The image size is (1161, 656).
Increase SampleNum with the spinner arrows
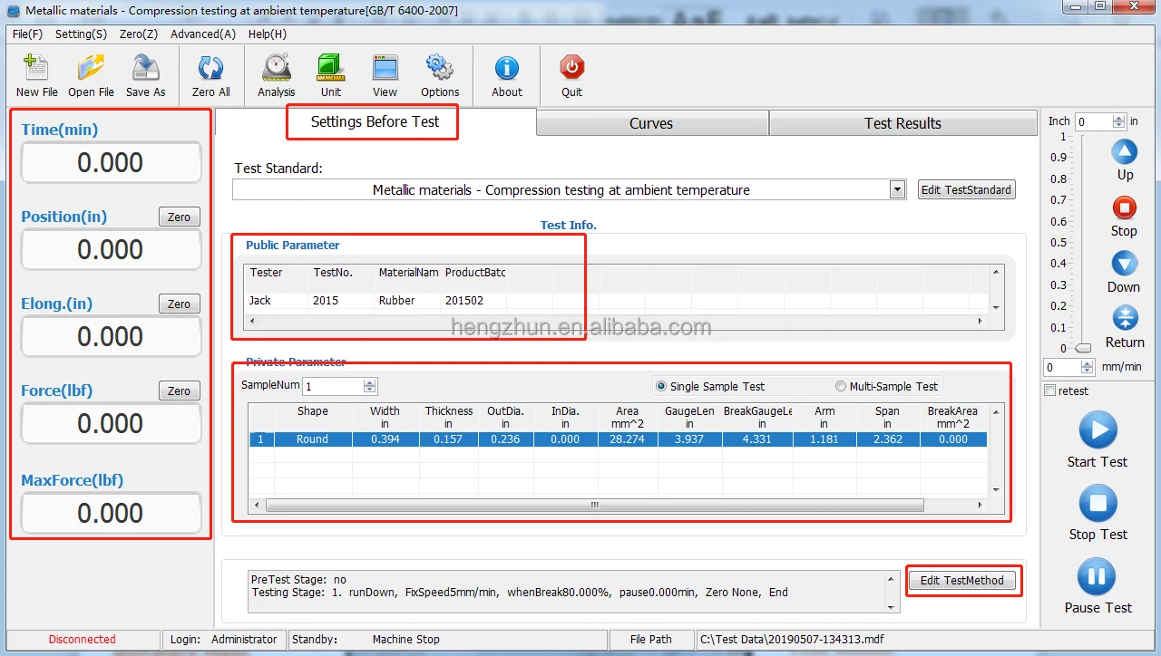tap(369, 382)
